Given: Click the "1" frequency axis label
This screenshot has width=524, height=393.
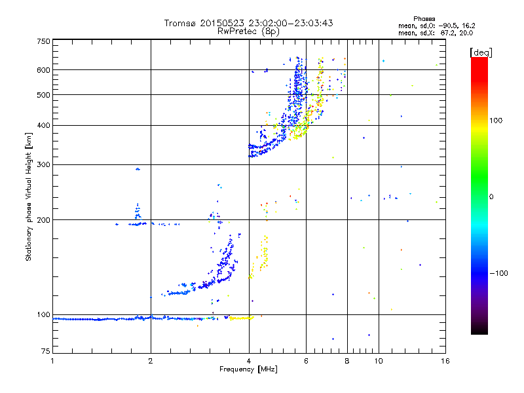Looking at the screenshot, I should 52,361.
